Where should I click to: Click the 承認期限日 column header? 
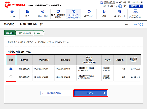44,60
